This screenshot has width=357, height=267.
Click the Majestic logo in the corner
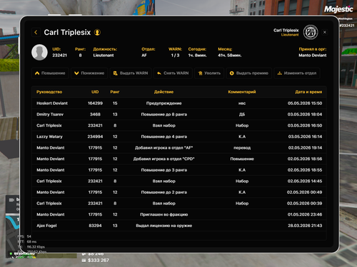coord(338,9)
